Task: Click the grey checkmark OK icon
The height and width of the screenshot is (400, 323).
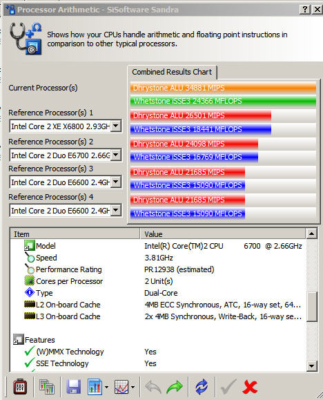Action: [228, 387]
